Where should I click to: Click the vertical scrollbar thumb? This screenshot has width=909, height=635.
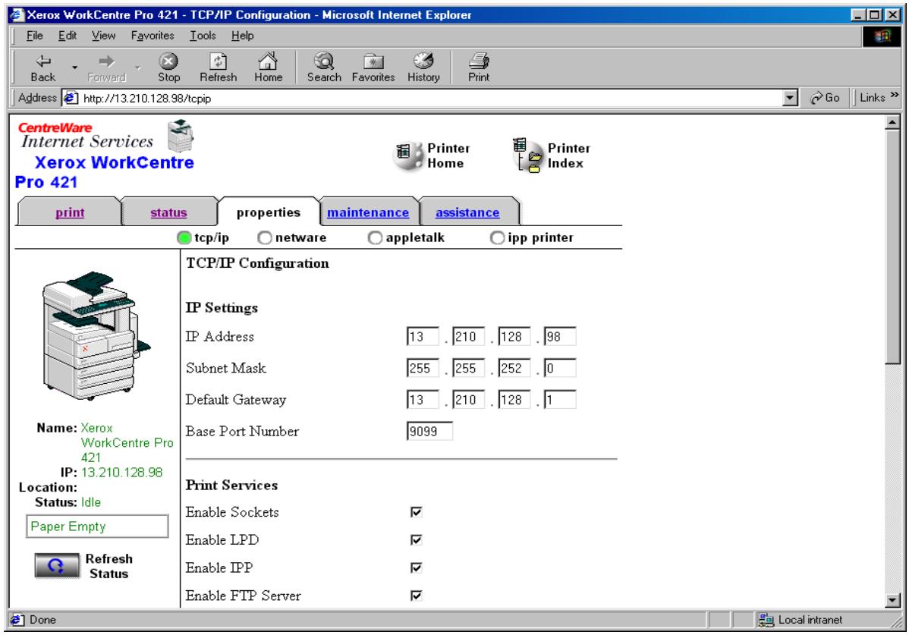pyautogui.click(x=892, y=247)
